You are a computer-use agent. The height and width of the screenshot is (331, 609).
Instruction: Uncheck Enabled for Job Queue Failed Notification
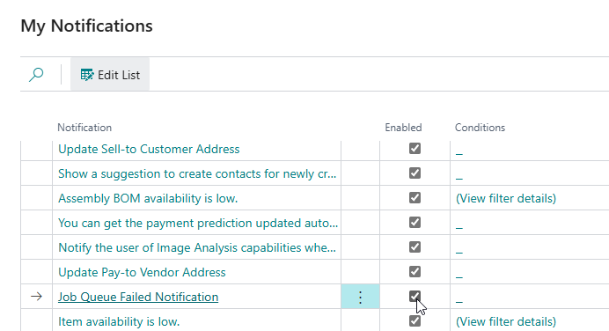(x=415, y=297)
